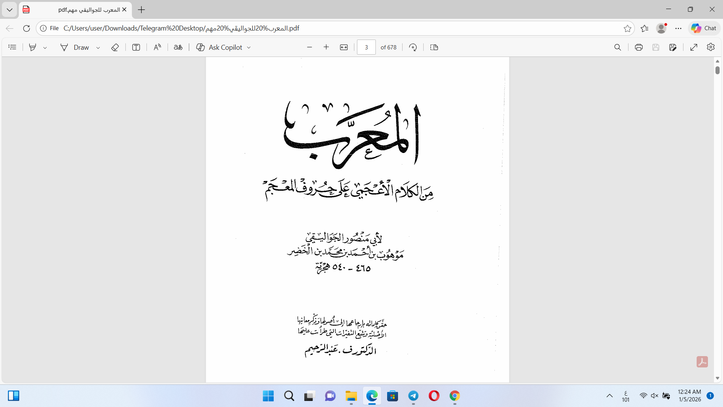Open the Widgets panel icon

point(14,396)
